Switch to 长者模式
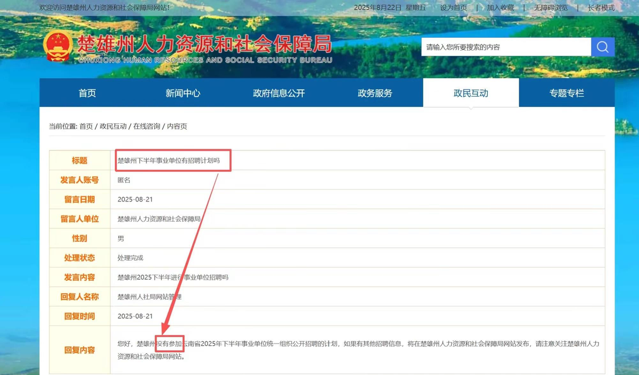The width and height of the screenshot is (639, 375). tap(601, 8)
